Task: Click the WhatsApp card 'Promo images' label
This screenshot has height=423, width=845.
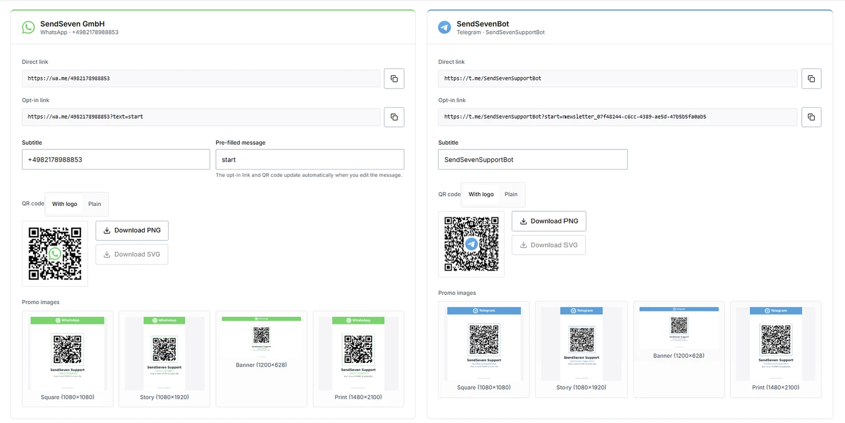Action: [x=41, y=303]
